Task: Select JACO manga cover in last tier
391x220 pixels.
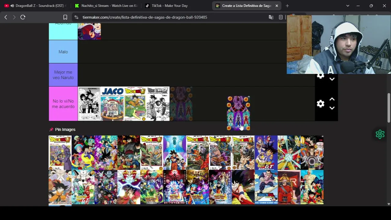Action: point(112,104)
